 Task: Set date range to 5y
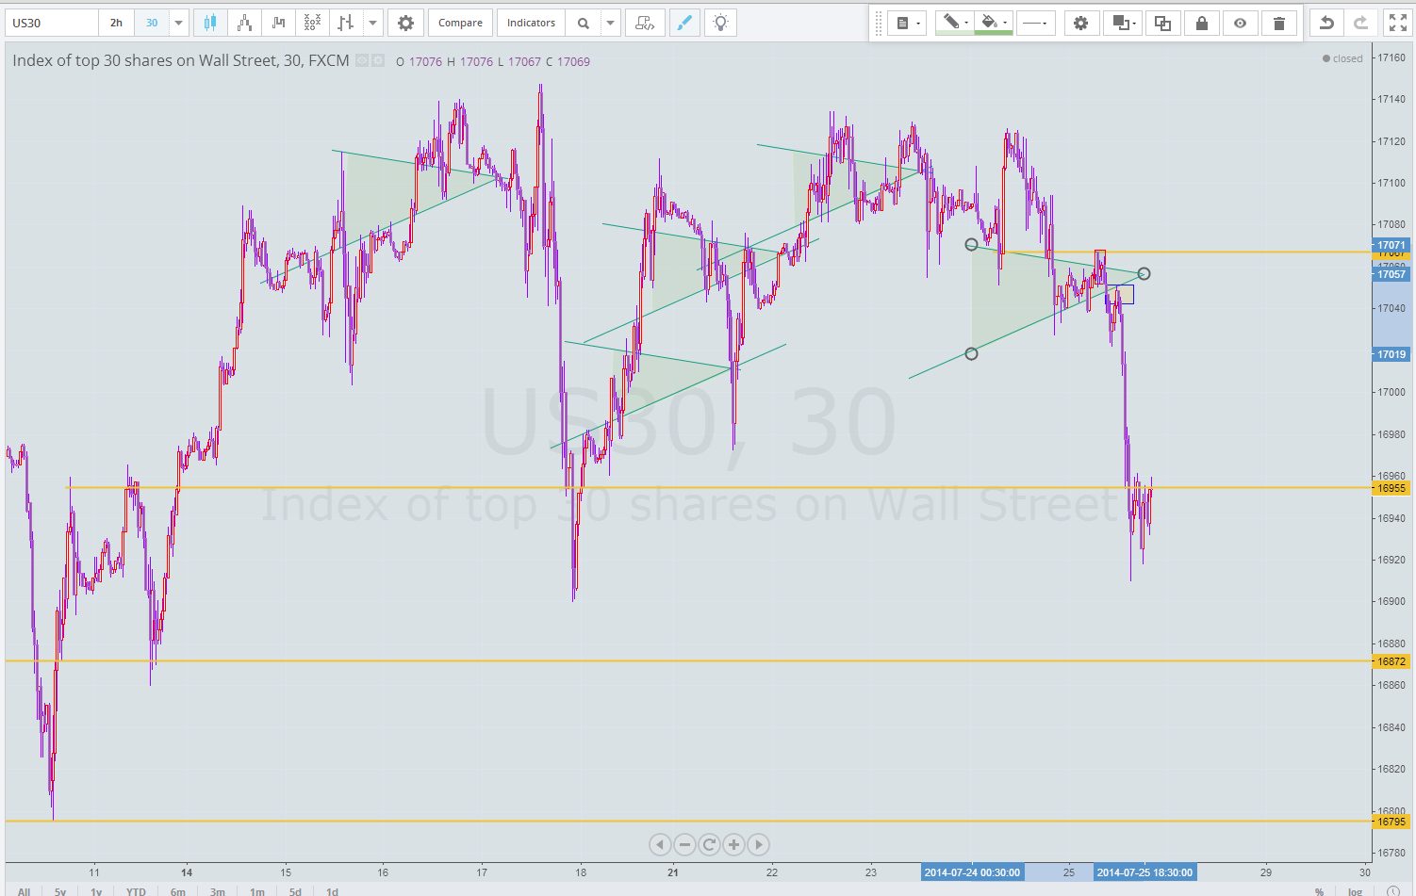[60, 891]
